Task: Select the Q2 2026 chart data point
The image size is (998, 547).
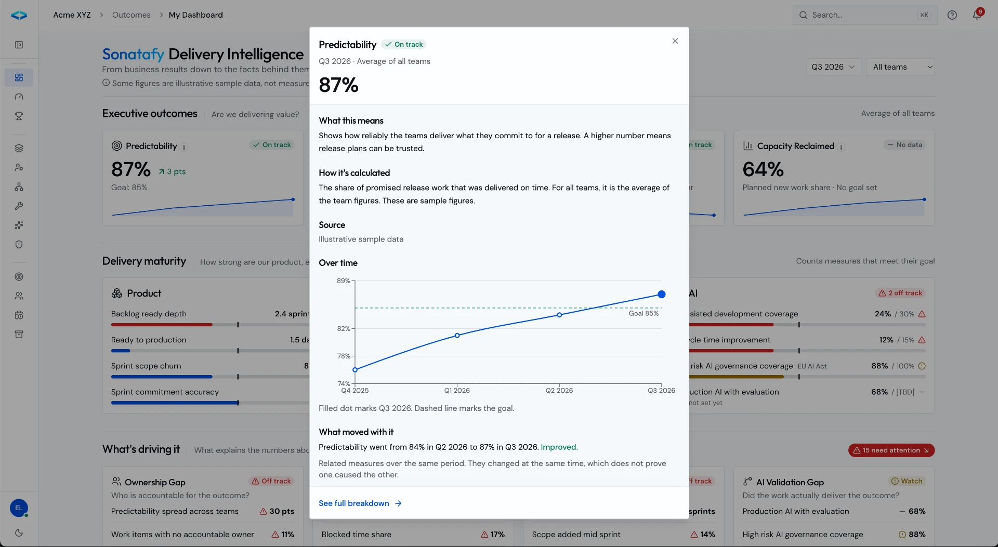Action: point(559,315)
